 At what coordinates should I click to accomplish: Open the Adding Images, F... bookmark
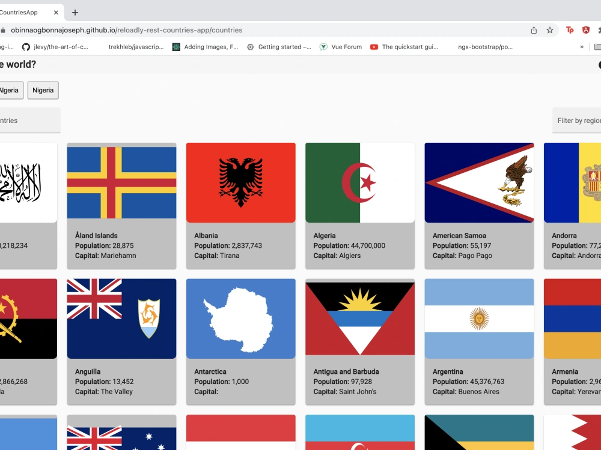[206, 47]
